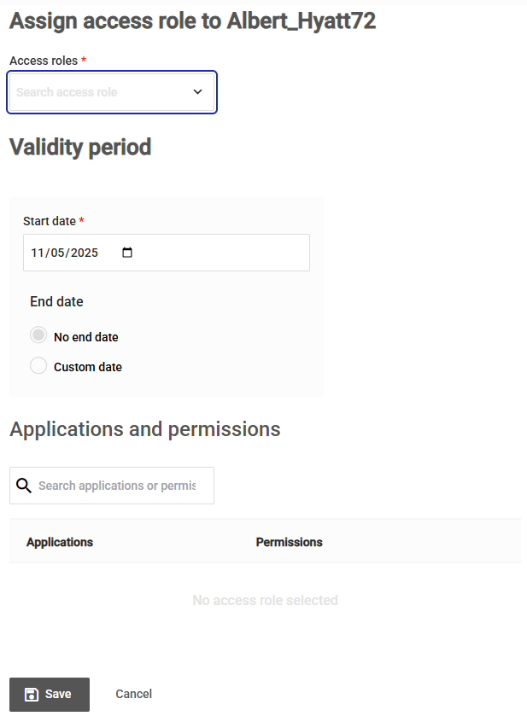
Task: Click the floppy disk icon on Save button
Action: [32, 694]
